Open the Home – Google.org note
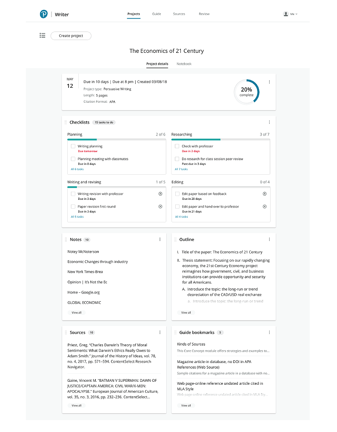 pos(84,292)
